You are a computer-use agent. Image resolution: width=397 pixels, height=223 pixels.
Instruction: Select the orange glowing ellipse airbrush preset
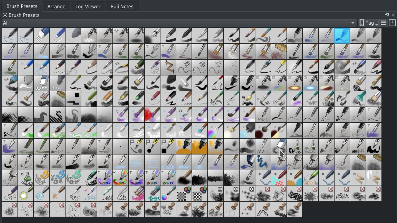click(x=295, y=83)
